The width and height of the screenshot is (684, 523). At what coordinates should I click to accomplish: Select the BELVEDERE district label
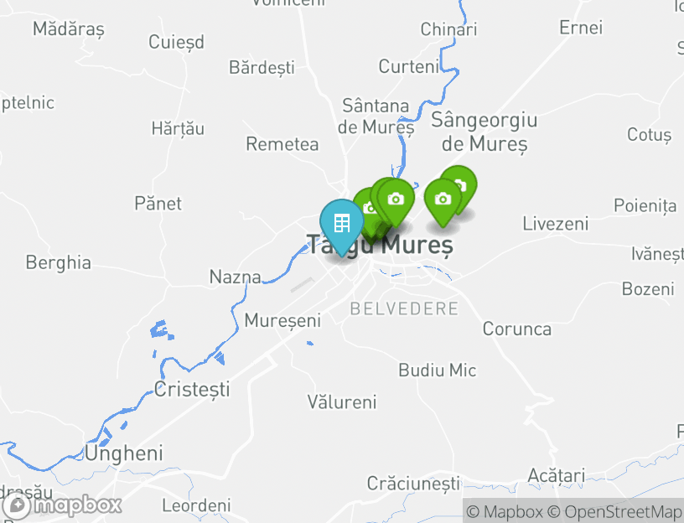pos(404,308)
